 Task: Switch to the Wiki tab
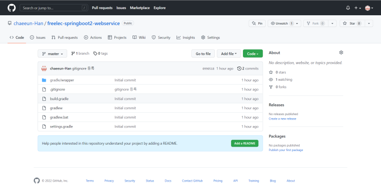click(x=139, y=37)
